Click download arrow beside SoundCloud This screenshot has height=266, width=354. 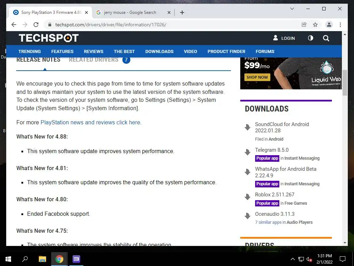click(248, 127)
